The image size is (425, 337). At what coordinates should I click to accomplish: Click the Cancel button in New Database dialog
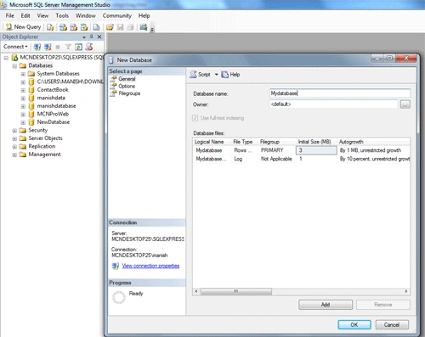392,325
